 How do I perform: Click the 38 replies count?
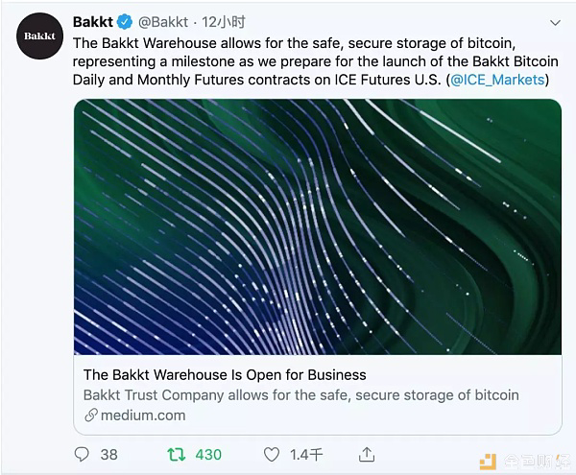108,454
